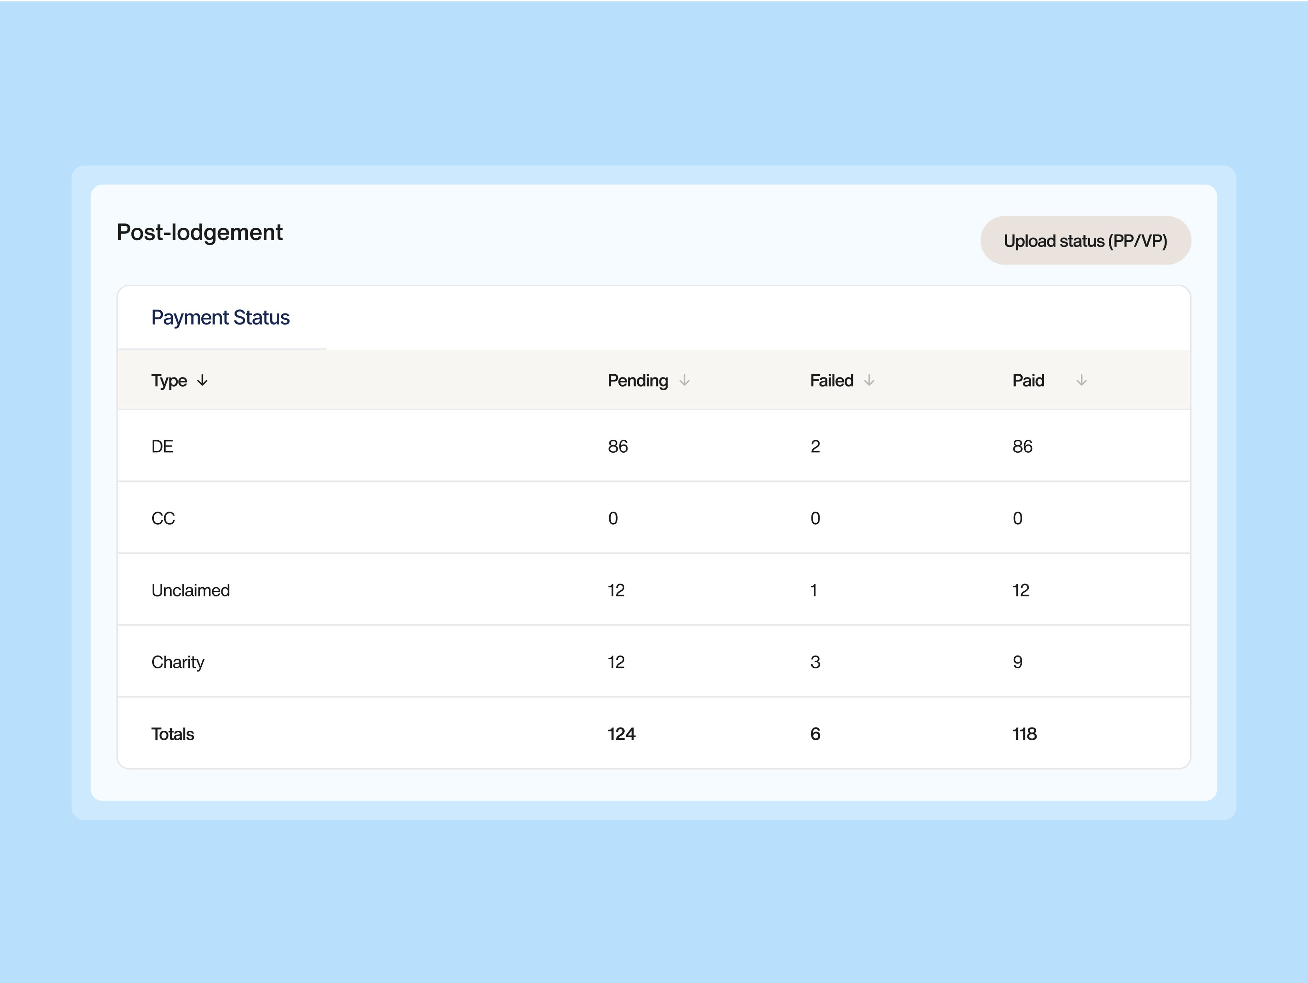
Task: Select the Charity row label
Action: (x=177, y=662)
